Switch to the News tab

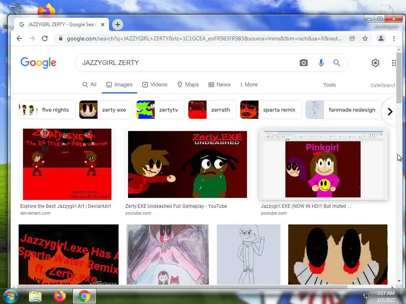click(x=220, y=85)
